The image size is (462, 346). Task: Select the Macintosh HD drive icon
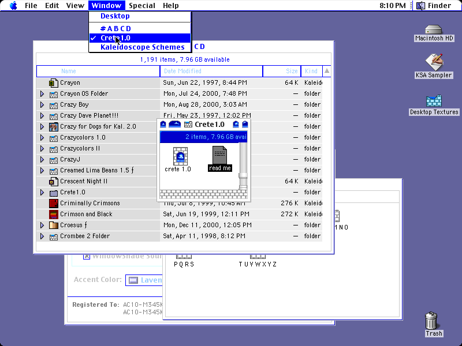pyautogui.click(x=434, y=30)
